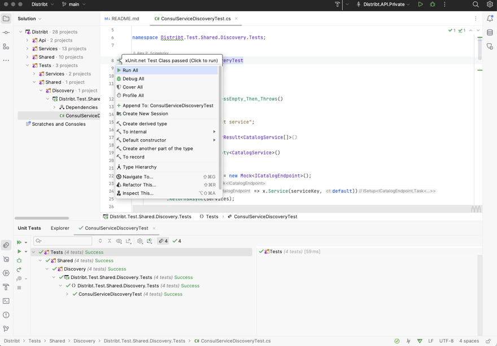Select Debug All from context menu
Screen dimensions: 497x346
pyautogui.click(x=167, y=79)
